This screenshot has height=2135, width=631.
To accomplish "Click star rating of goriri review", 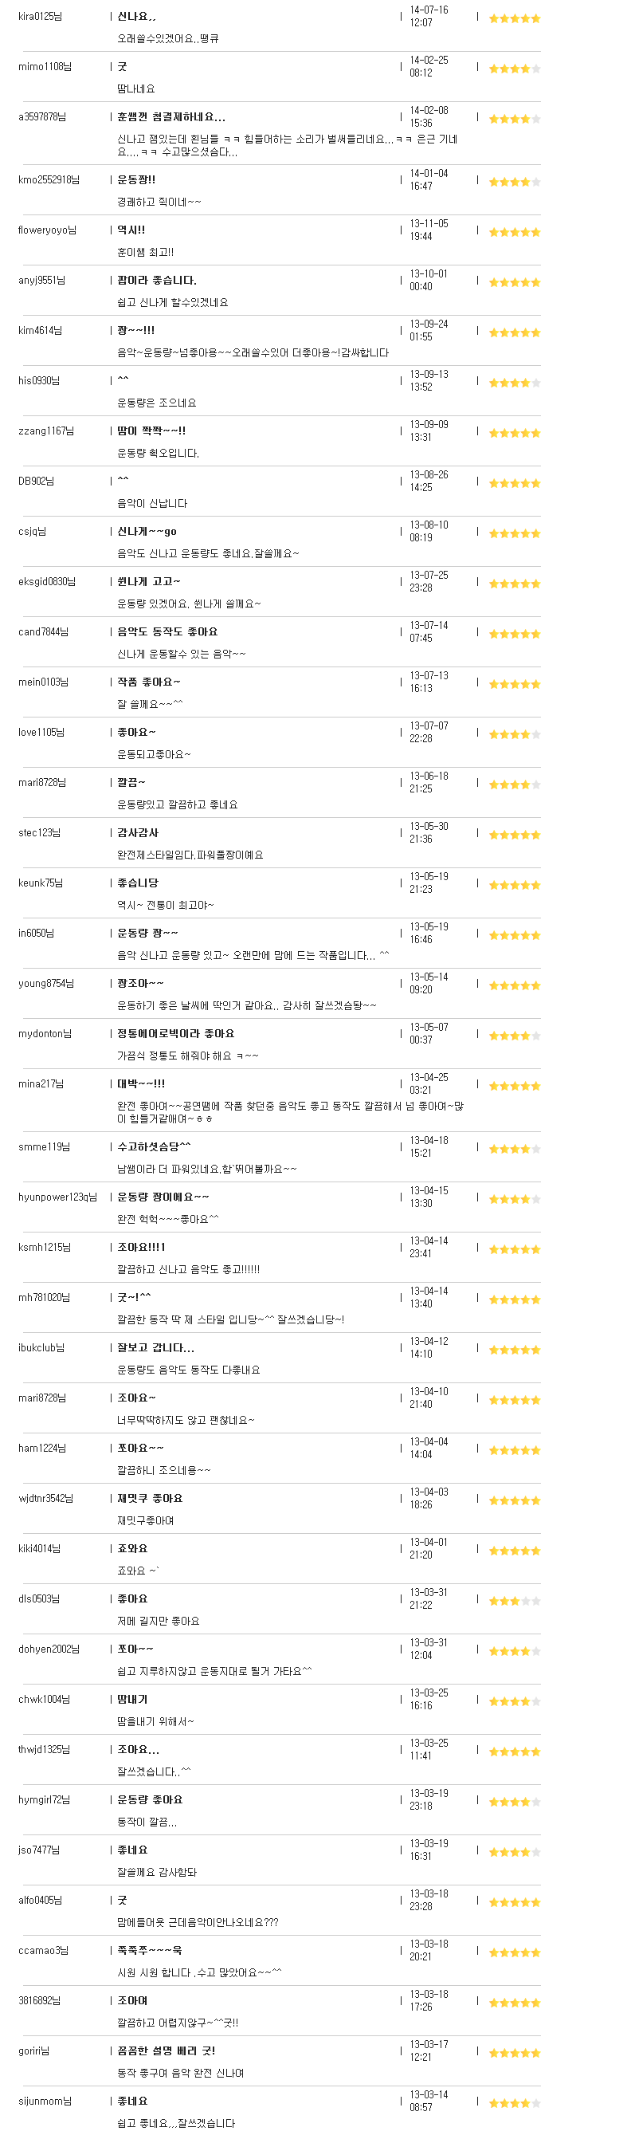I will tap(514, 2053).
